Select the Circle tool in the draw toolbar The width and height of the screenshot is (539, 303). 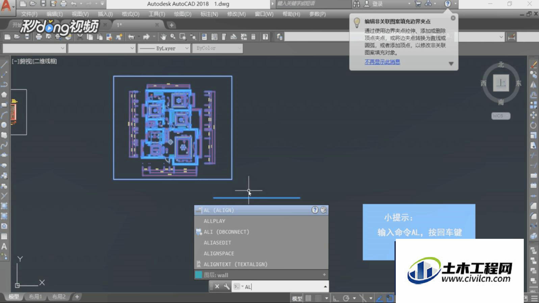4,125
